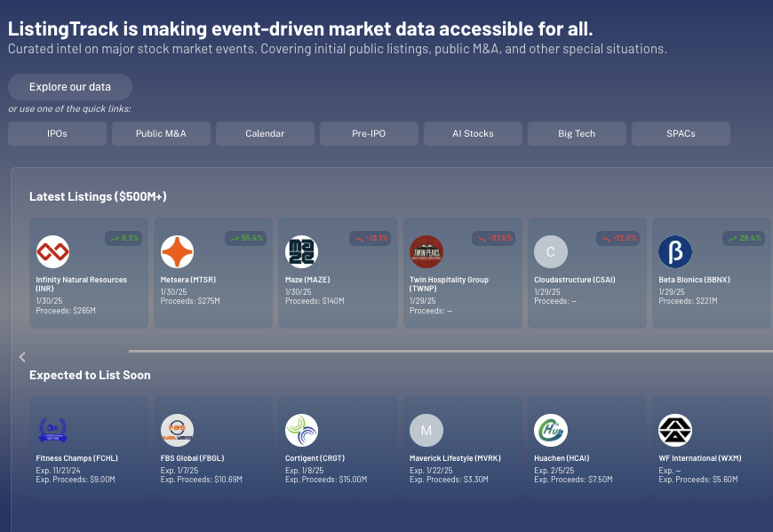Open Cortigent (CRGT) expected listing name

[315, 458]
